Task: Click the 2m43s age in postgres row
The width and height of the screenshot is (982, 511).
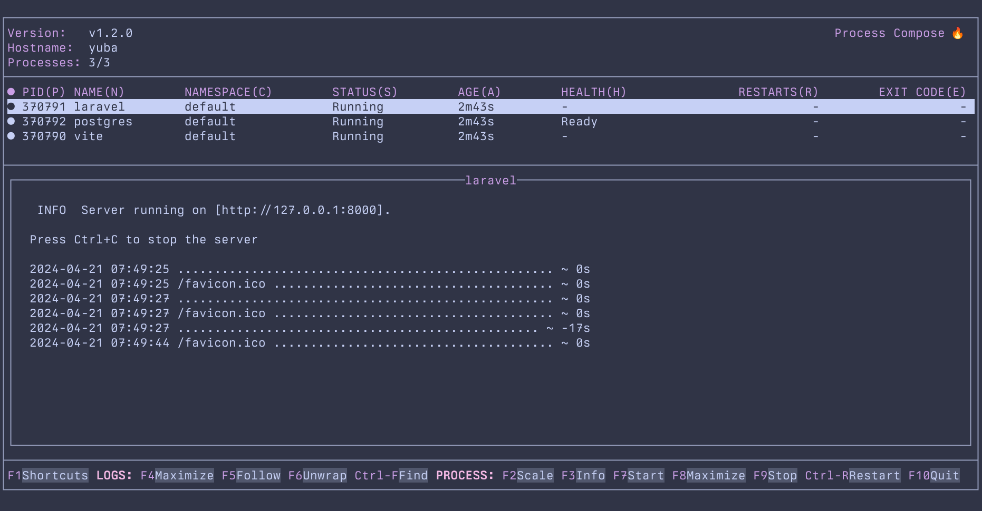Action: [x=476, y=122]
